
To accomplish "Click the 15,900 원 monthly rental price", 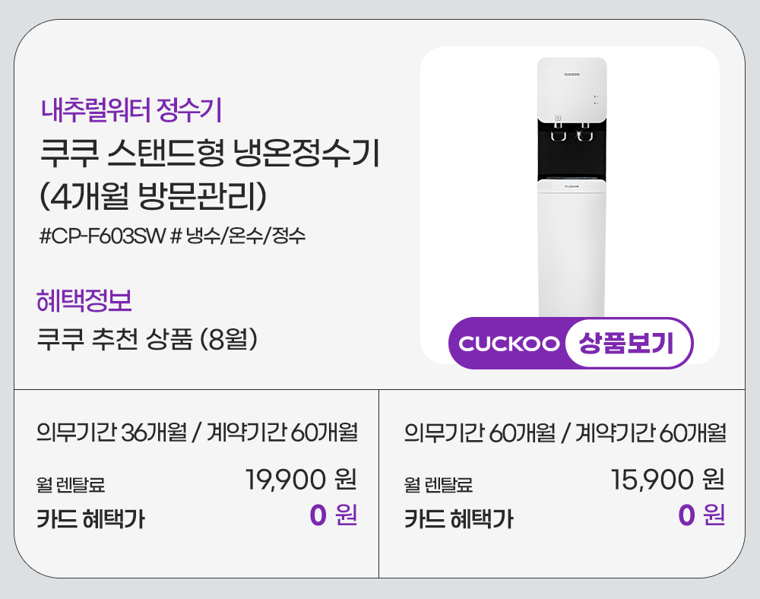I will (x=667, y=480).
